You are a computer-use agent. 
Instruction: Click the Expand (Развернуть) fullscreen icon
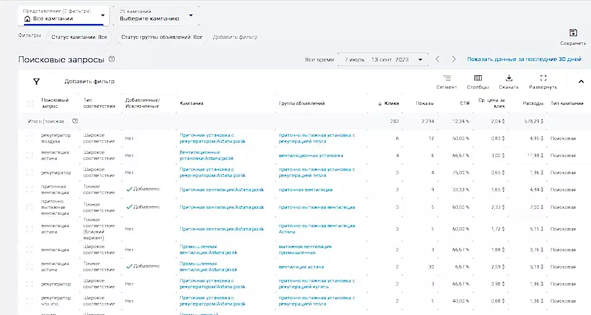click(543, 79)
